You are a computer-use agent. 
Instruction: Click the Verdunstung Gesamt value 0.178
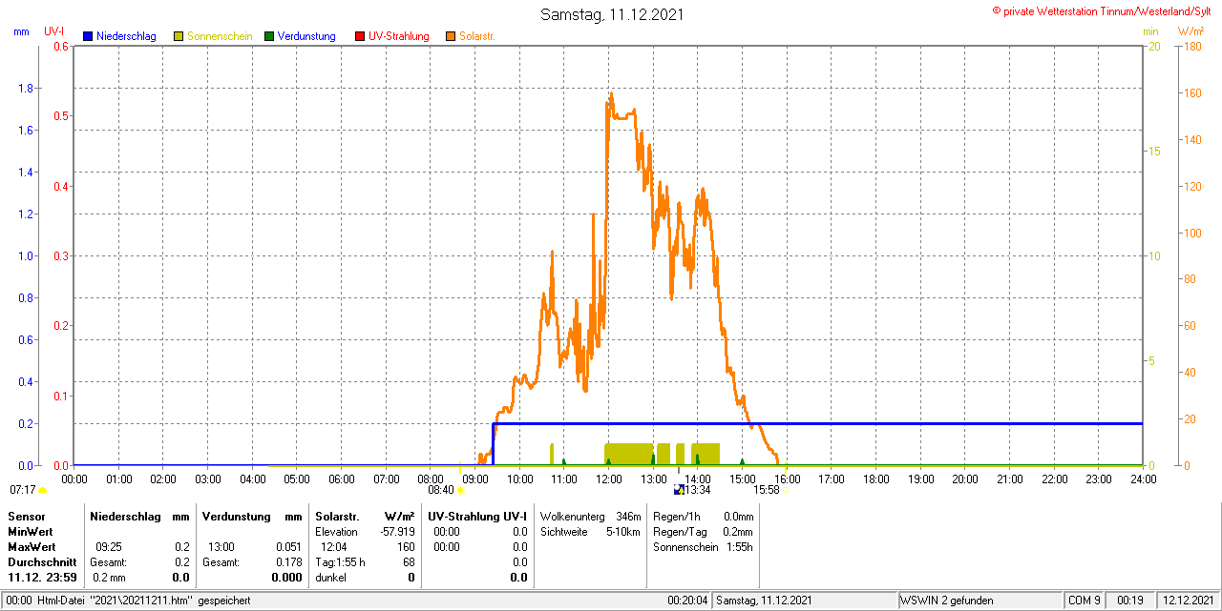pyautogui.click(x=288, y=562)
